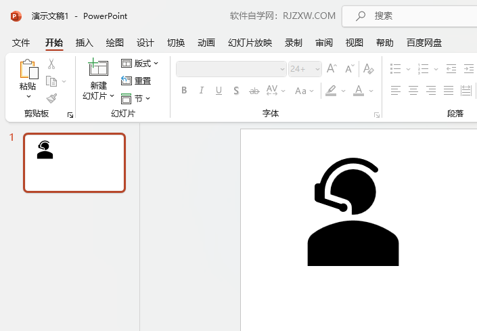Open the Layout (版式) dropdown
The height and width of the screenshot is (331, 477).
[139, 63]
